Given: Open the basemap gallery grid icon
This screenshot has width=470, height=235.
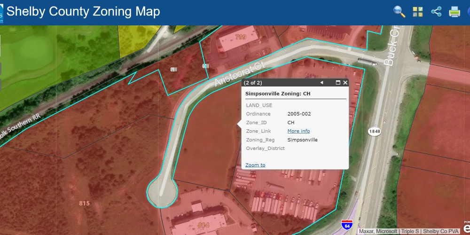Looking at the screenshot, I should pos(417,12).
